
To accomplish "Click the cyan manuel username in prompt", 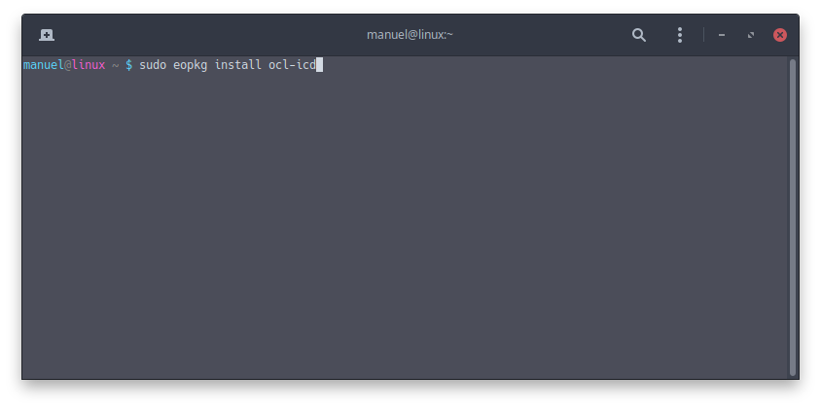I will 44,65.
